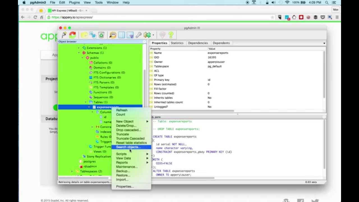
Task: Open the SQL query tool icon
Action: [113, 35]
